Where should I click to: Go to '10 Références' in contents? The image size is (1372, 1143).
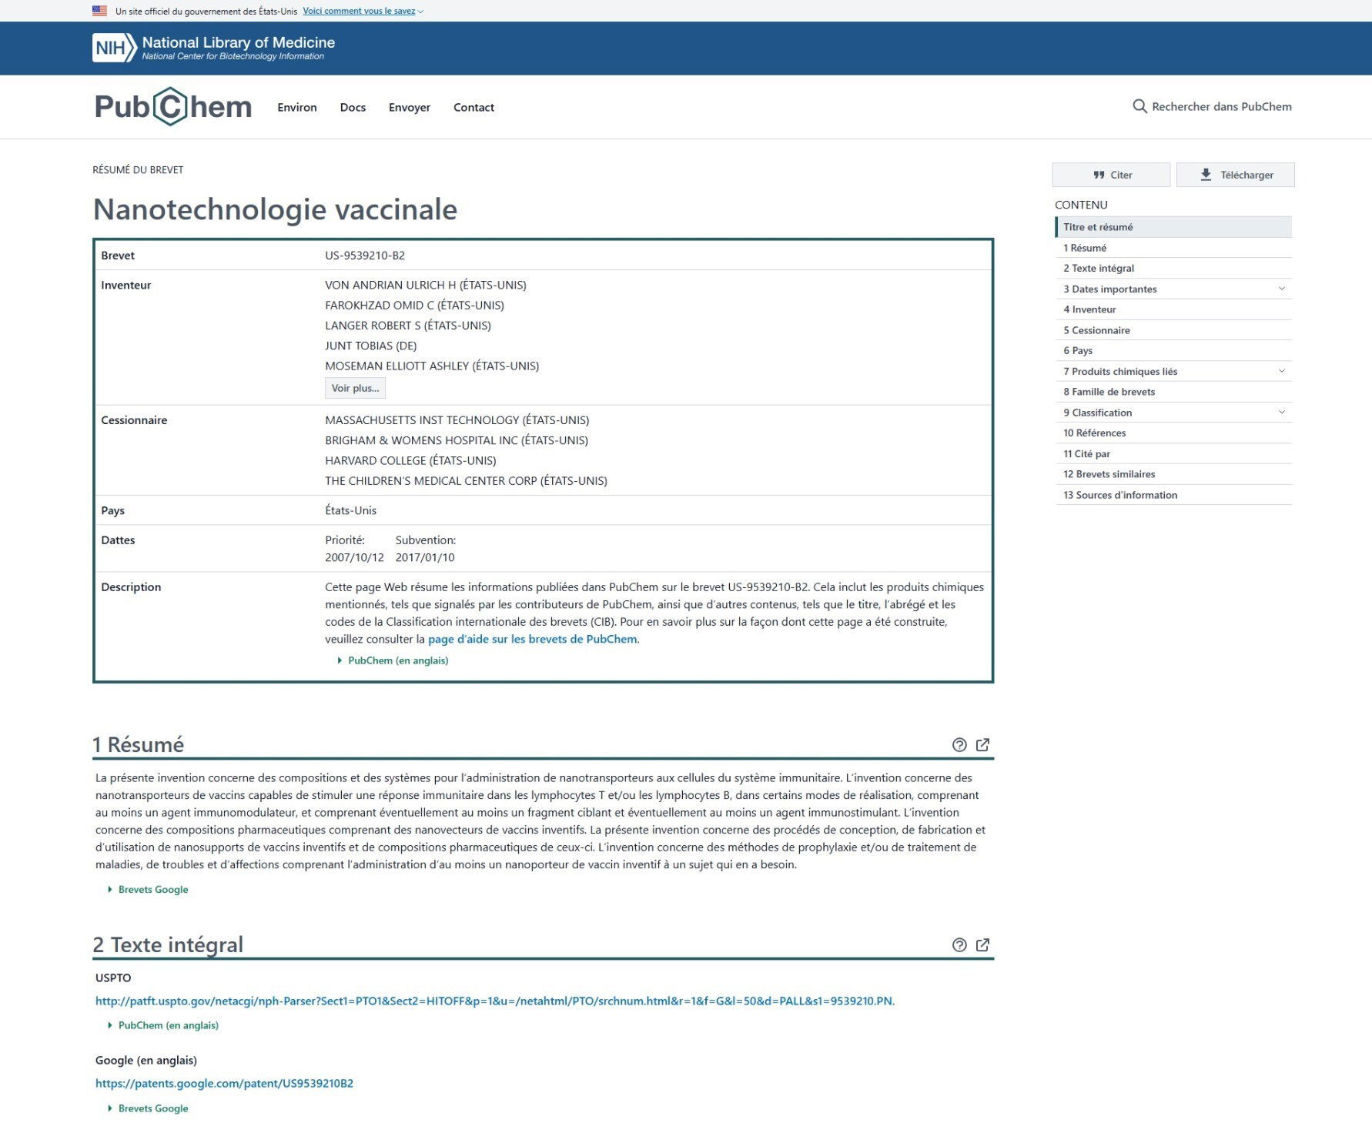click(1173, 433)
